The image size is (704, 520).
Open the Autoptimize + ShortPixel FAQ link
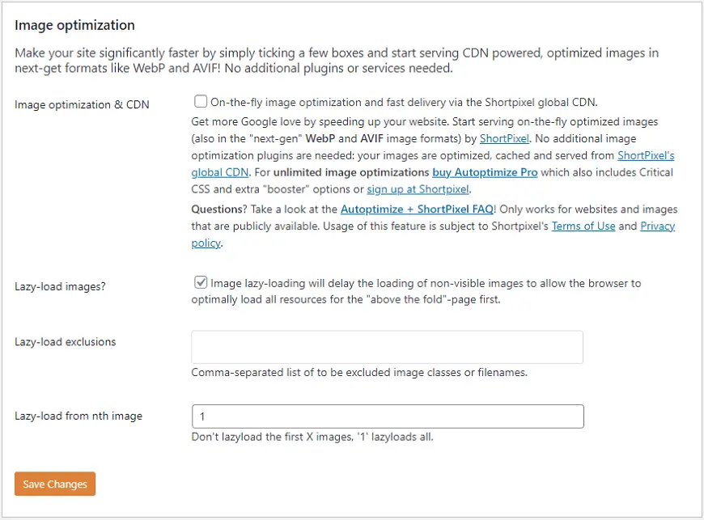(x=417, y=209)
